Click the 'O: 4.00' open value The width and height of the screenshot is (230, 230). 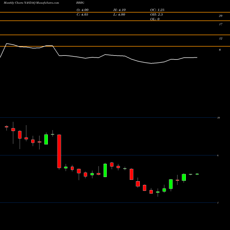click(82, 10)
